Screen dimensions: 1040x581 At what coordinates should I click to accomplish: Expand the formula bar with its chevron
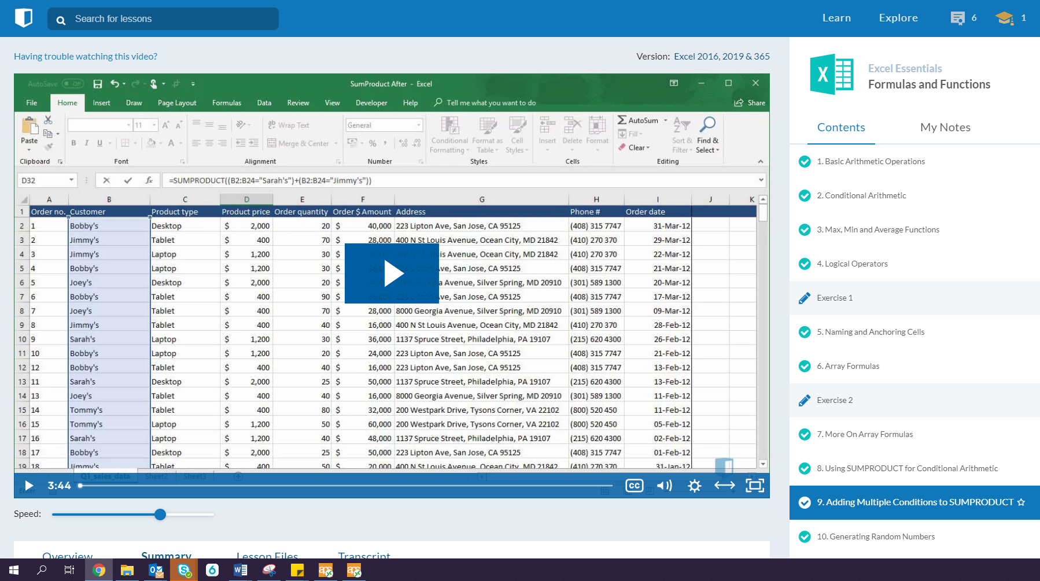coord(761,180)
